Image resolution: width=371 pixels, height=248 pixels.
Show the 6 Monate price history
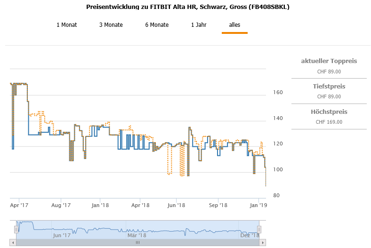(157, 25)
